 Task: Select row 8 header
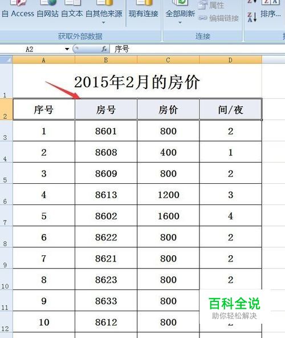coord(6,237)
